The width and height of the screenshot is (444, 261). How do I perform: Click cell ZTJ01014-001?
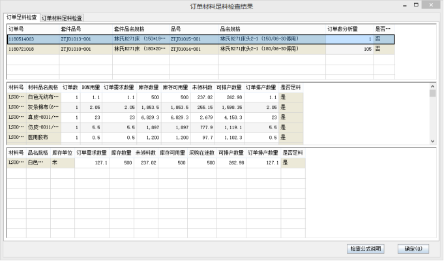click(x=194, y=49)
